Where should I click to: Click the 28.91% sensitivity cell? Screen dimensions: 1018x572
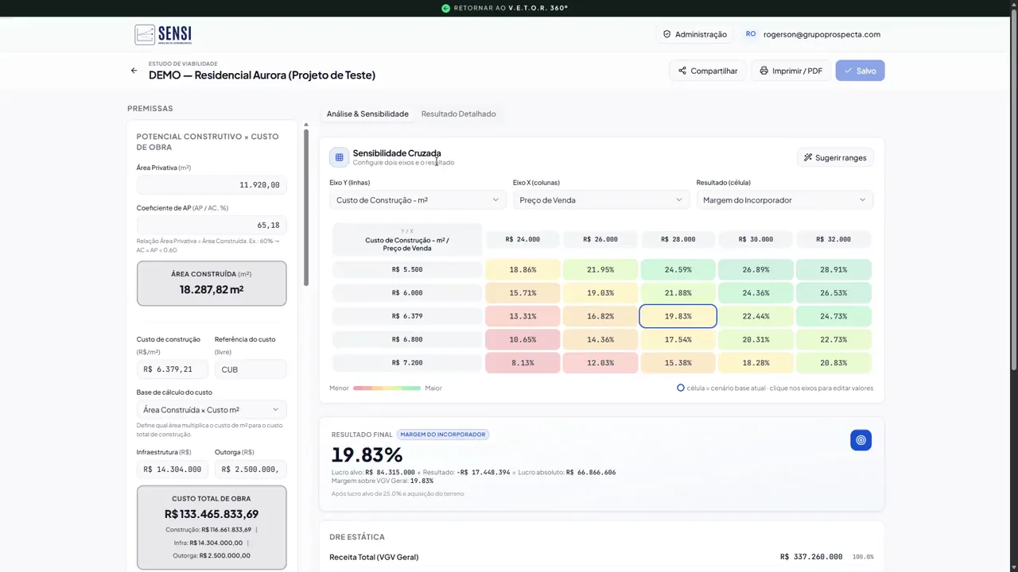tap(833, 269)
